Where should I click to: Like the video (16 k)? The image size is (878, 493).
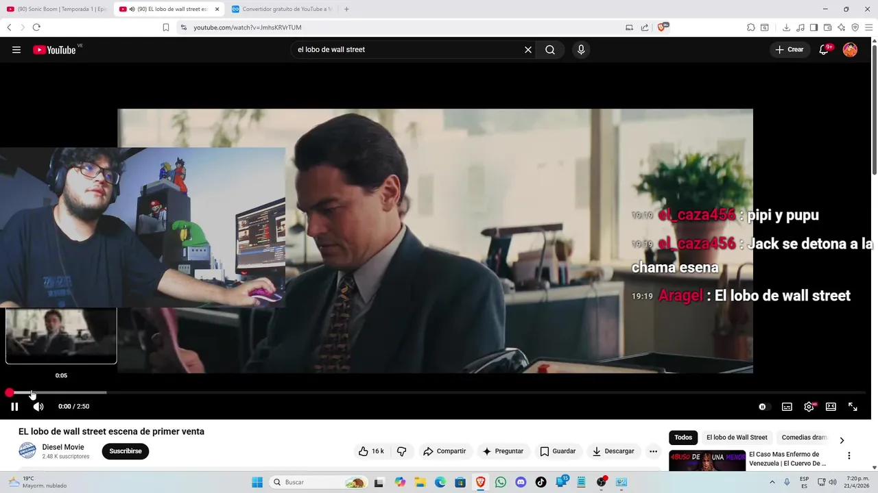[x=371, y=451]
